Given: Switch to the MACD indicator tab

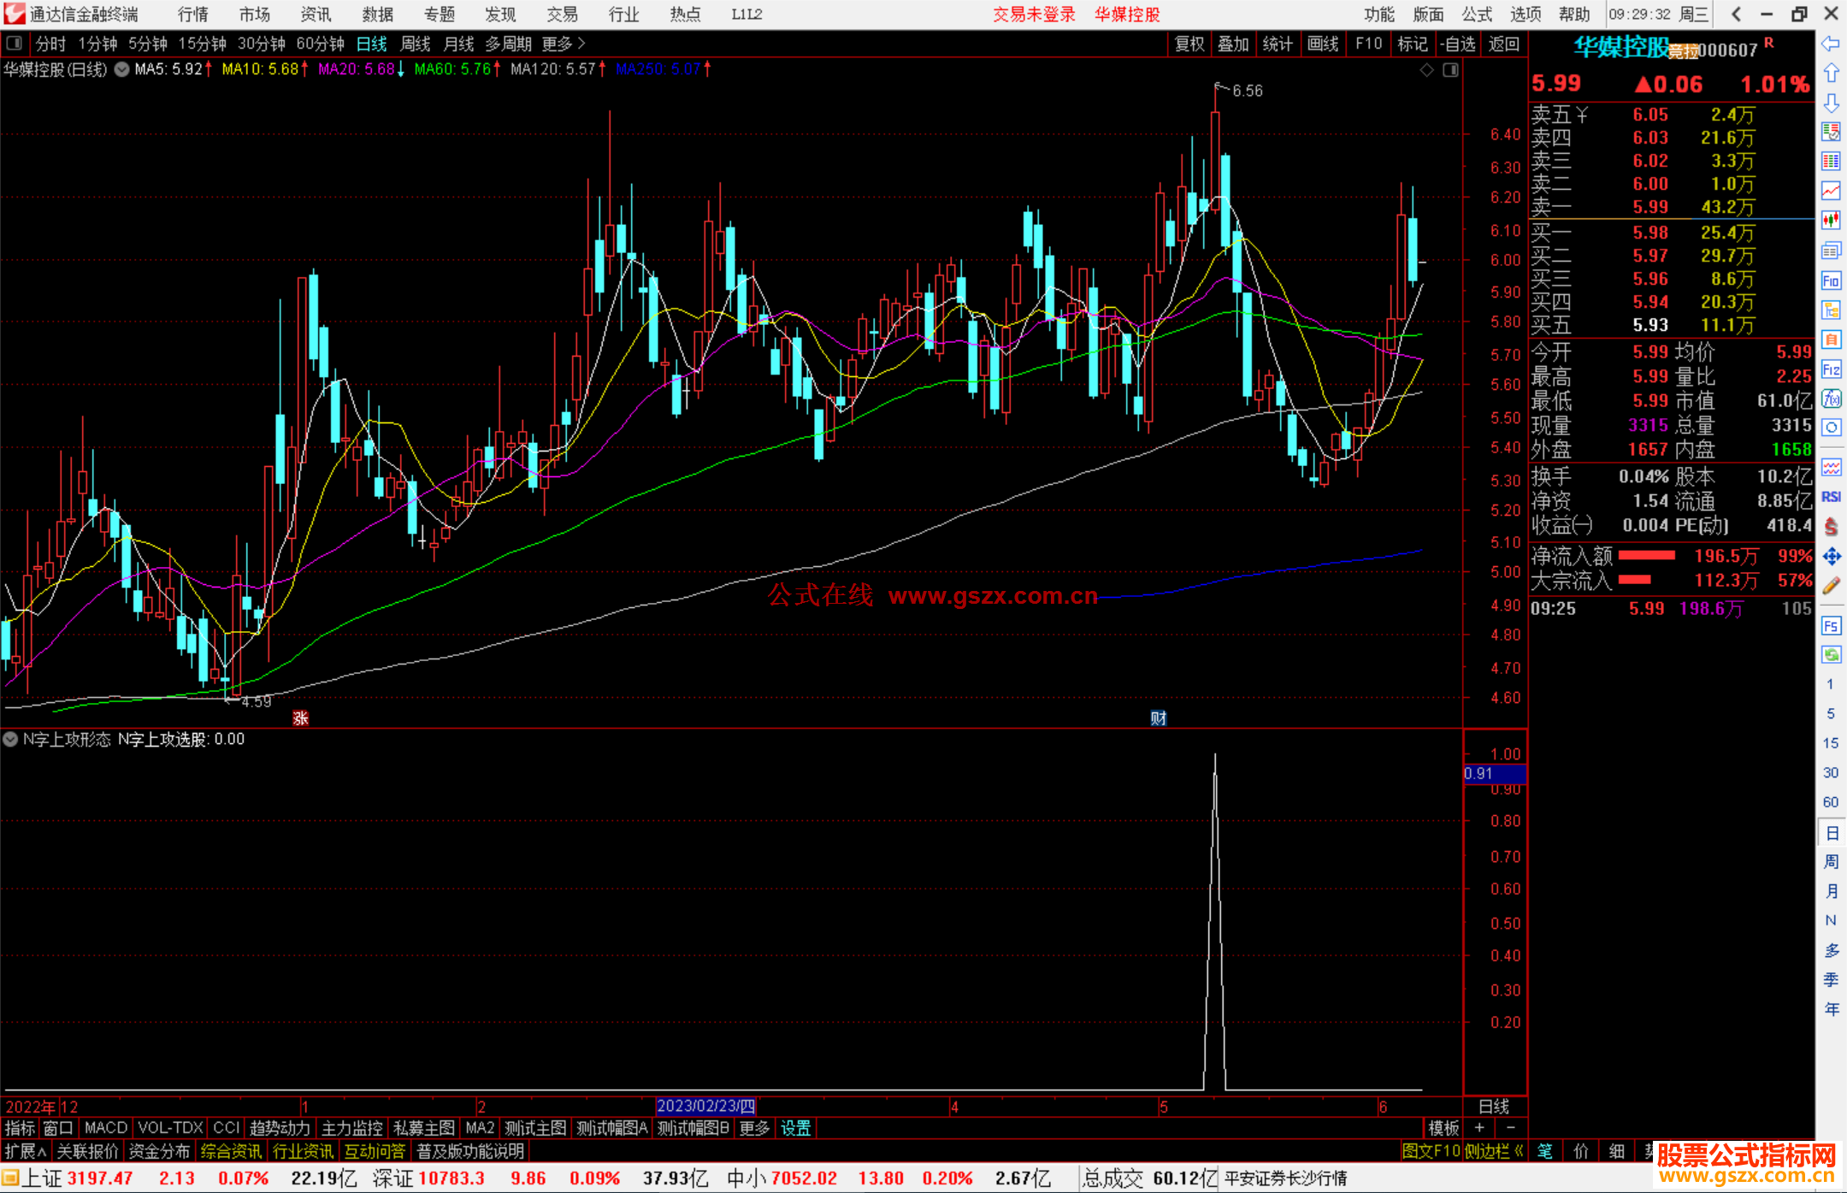Looking at the screenshot, I should coord(106,1128).
